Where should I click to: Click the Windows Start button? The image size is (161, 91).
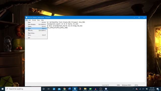pyautogui.click(x=3, y=89)
